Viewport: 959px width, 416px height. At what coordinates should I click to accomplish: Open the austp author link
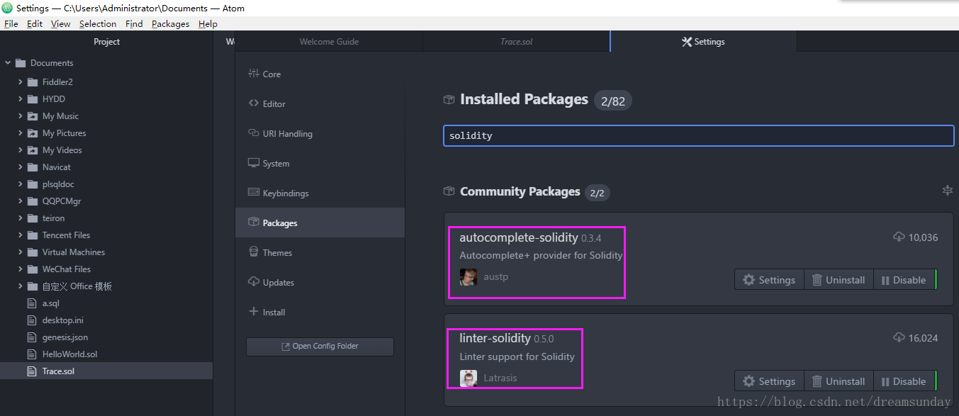pos(495,277)
